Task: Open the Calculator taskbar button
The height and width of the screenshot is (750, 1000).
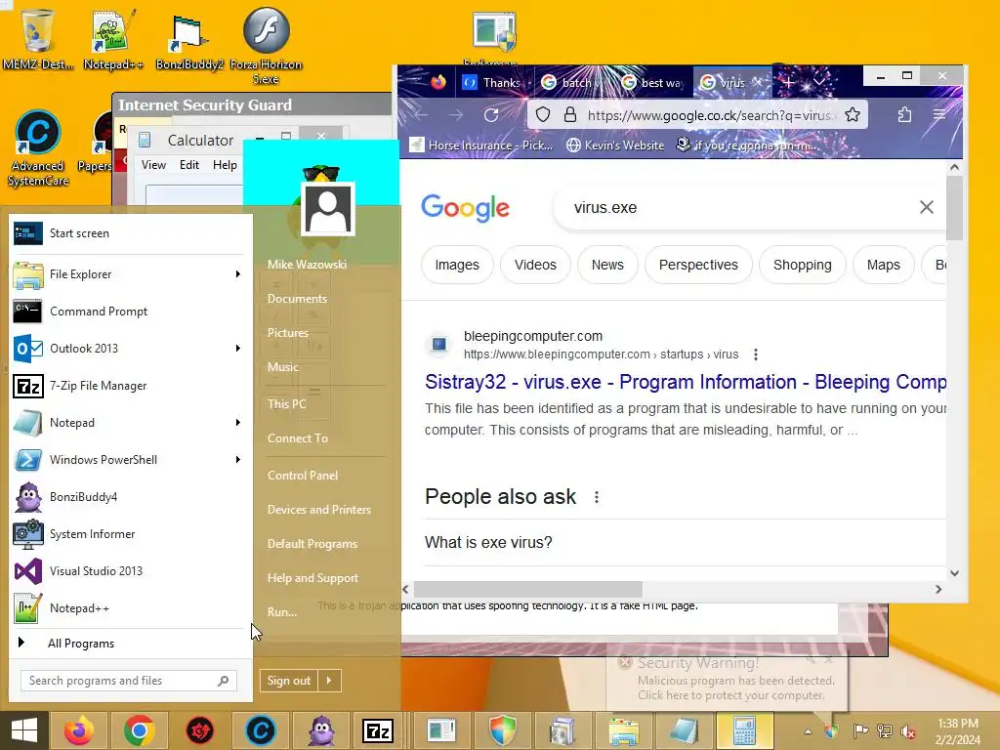Action: point(743,730)
